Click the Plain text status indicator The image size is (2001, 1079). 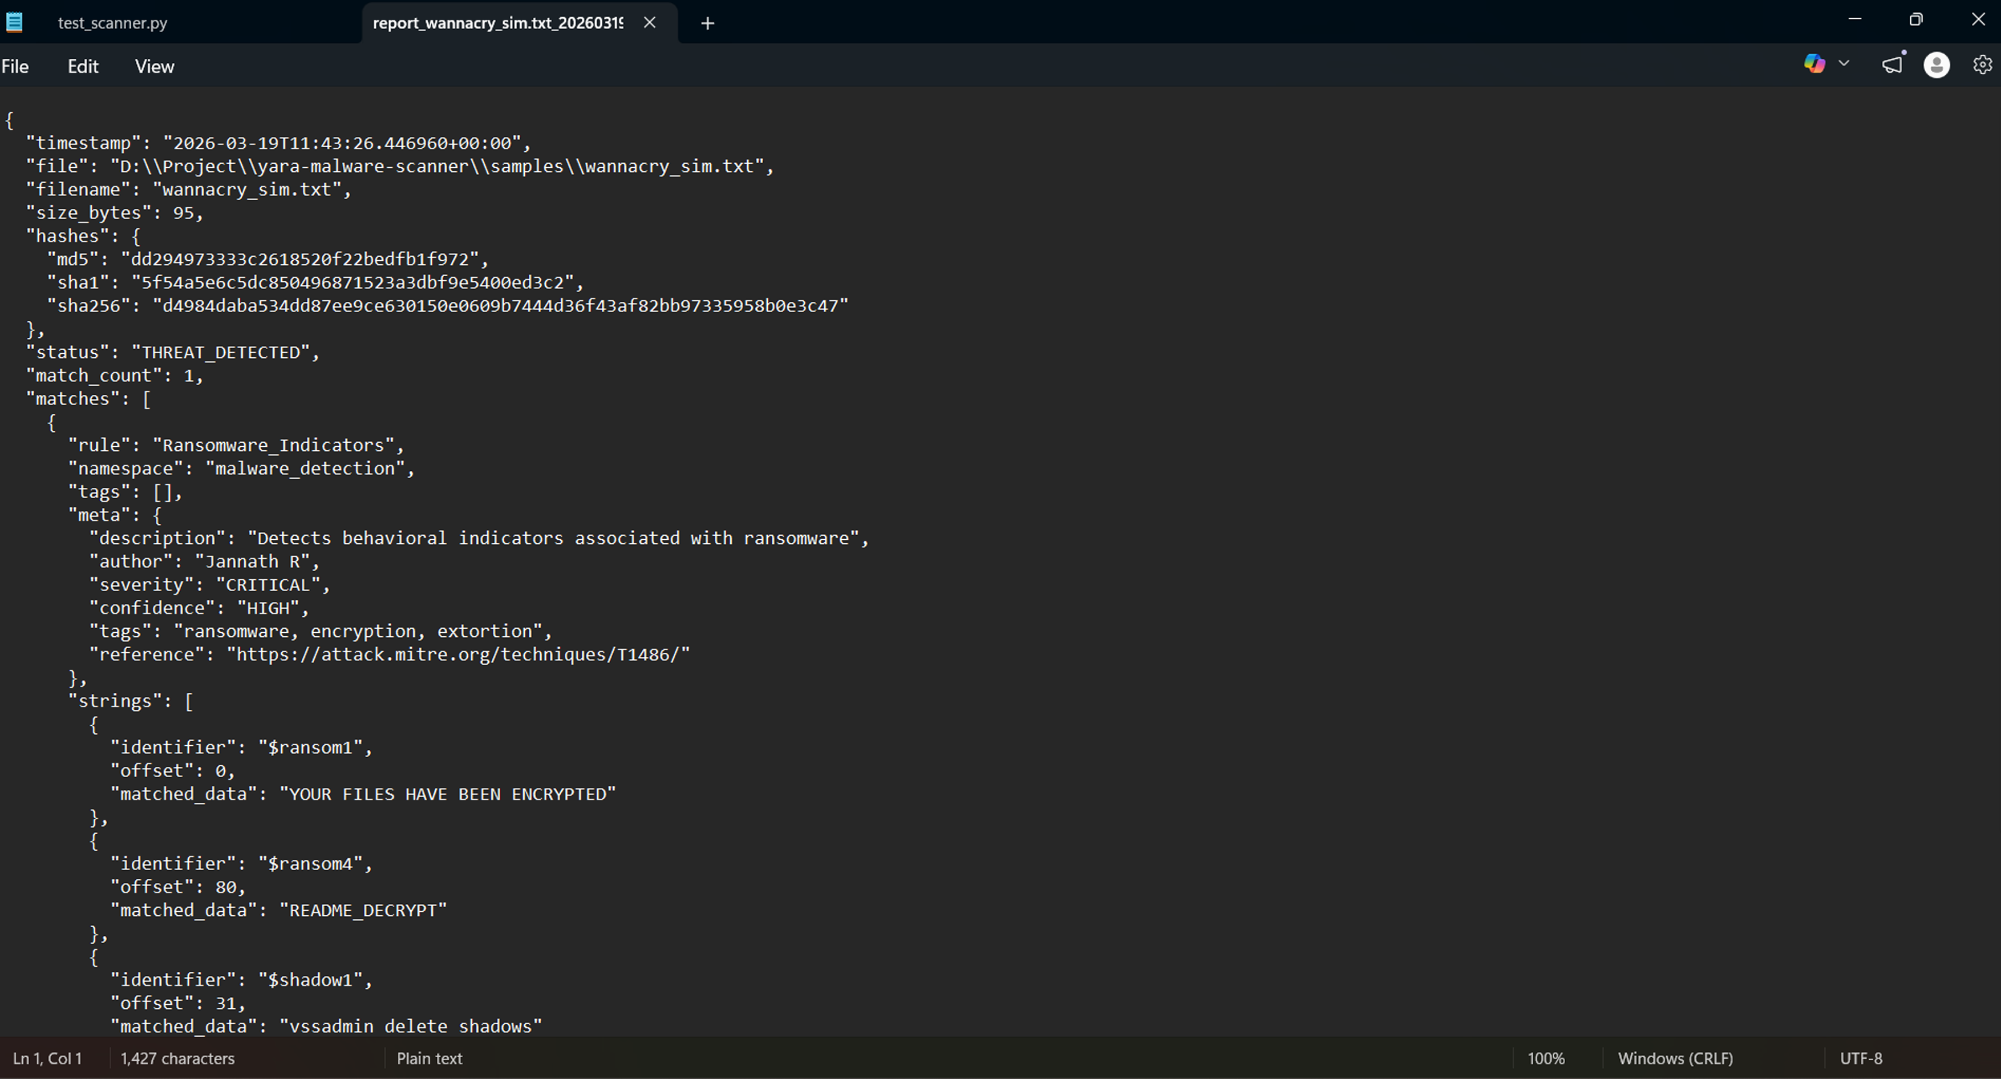click(429, 1058)
